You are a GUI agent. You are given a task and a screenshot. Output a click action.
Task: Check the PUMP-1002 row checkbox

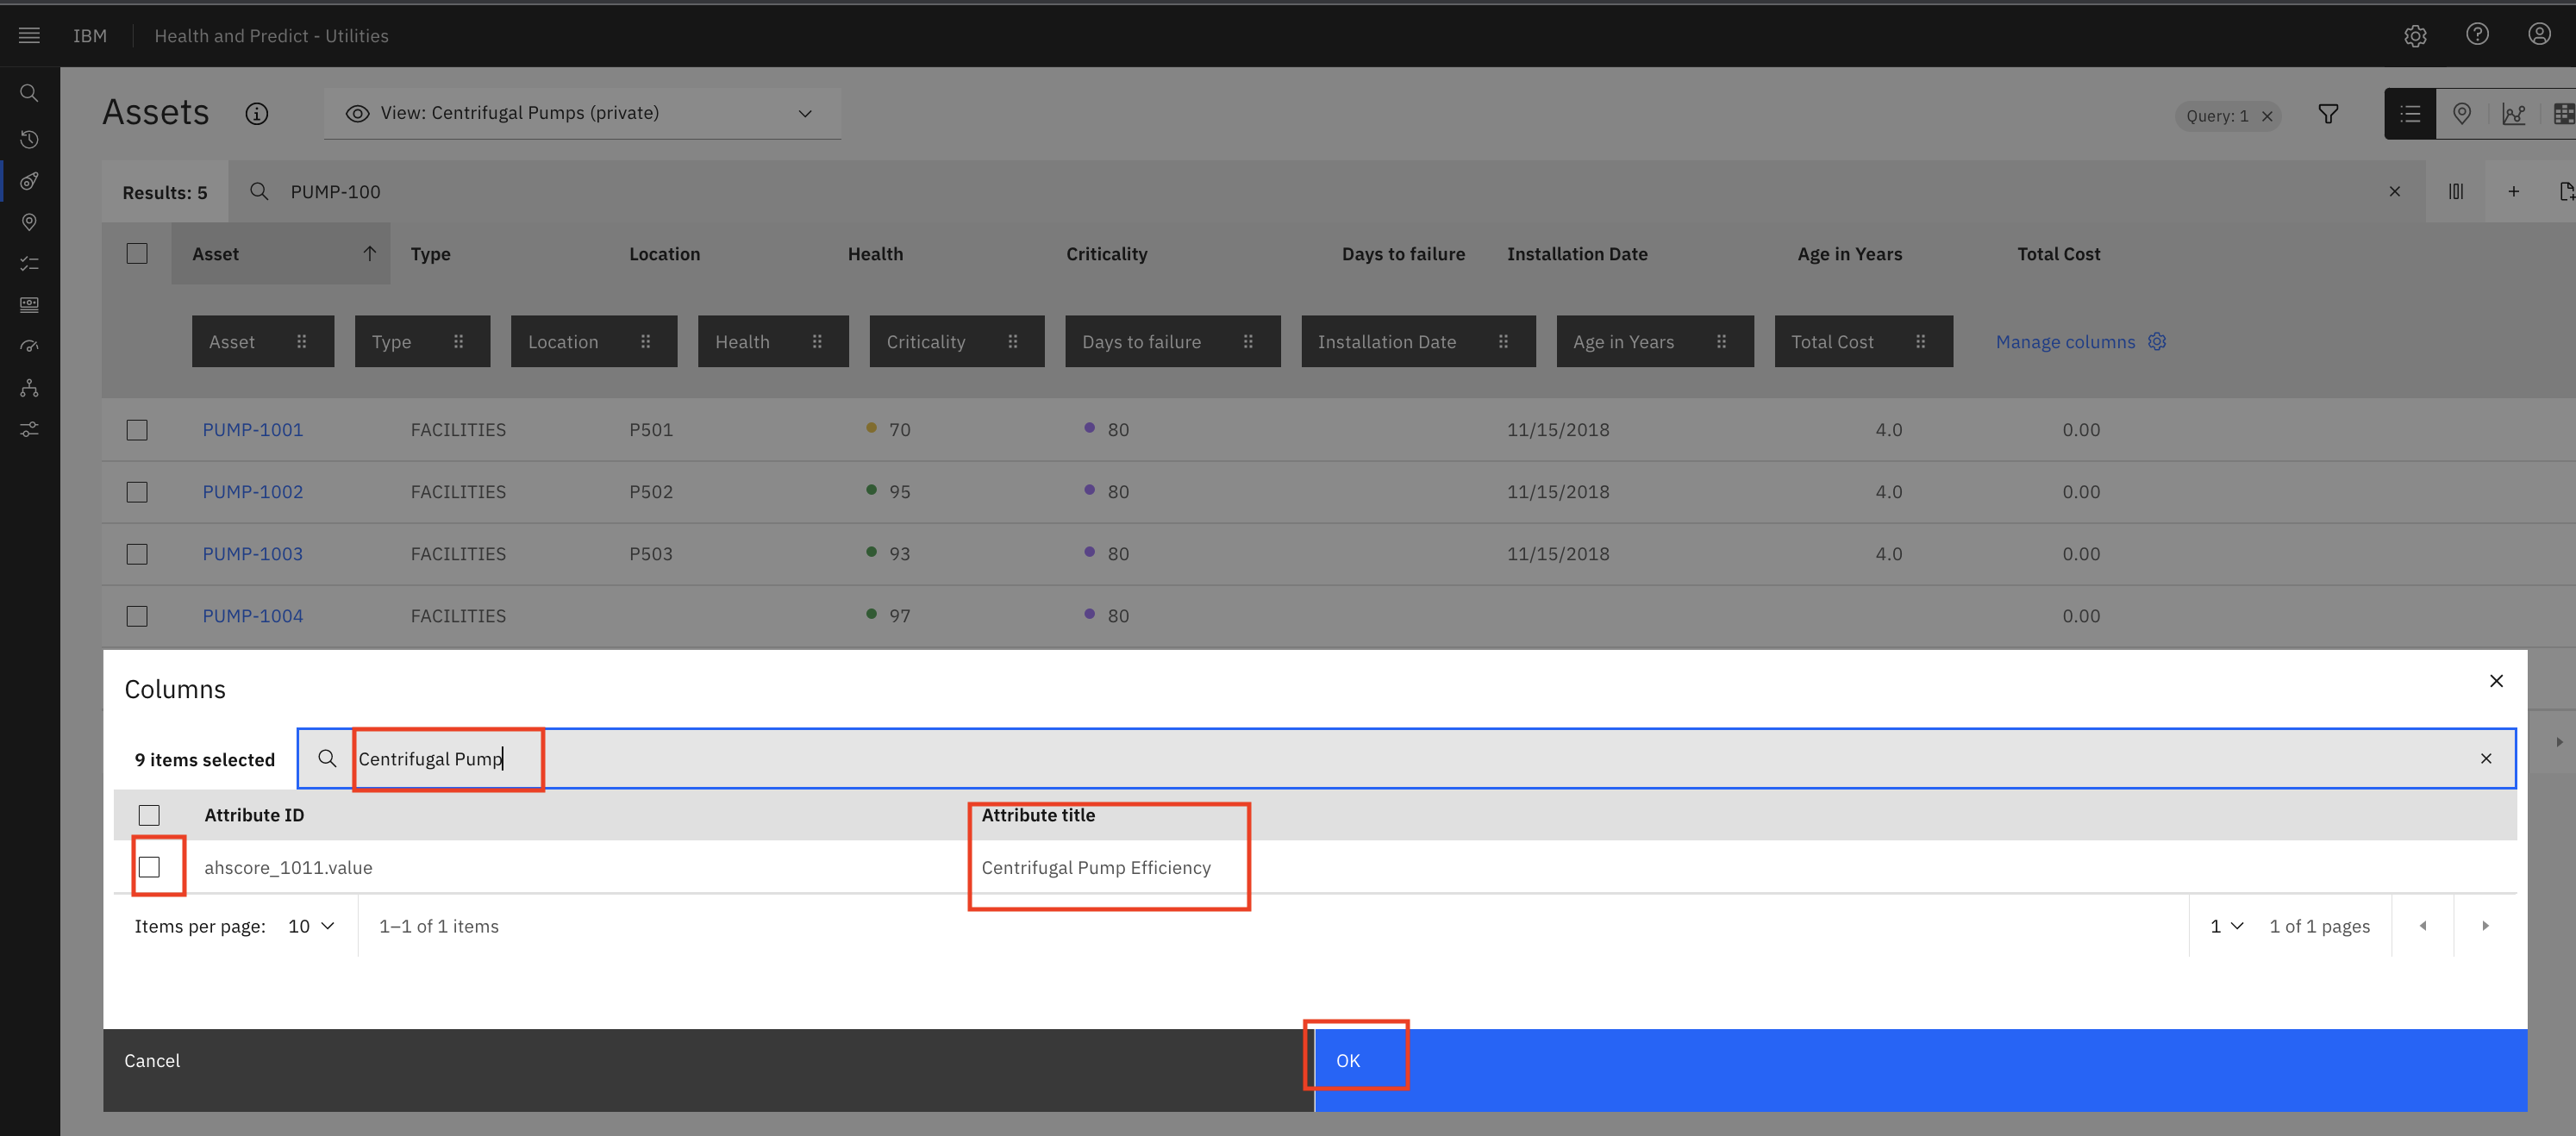point(137,492)
